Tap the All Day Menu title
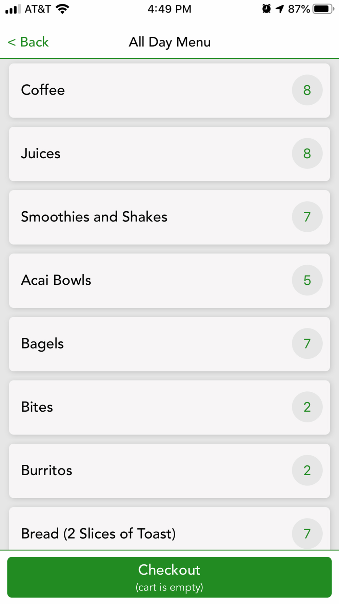The height and width of the screenshot is (604, 339). tap(169, 42)
